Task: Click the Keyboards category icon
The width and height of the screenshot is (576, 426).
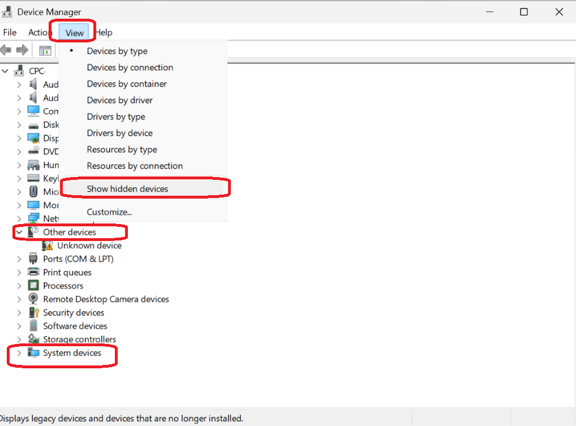Action: [33, 178]
